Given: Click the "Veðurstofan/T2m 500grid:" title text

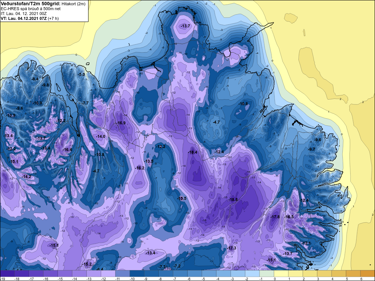Looking at the screenshot, I should click(x=30, y=4).
